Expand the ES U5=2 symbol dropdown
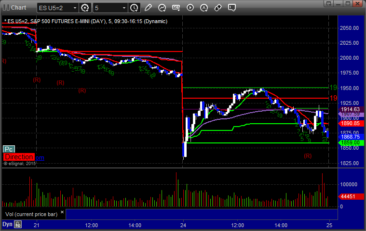Image resolution: width=366 pixels, height=231 pixels. coord(75,8)
